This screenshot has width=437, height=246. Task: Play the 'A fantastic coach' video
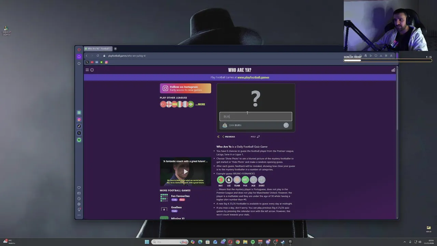pos(185,172)
